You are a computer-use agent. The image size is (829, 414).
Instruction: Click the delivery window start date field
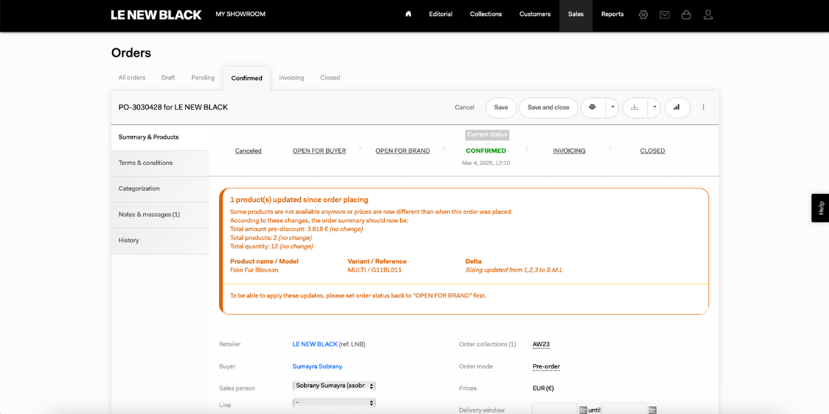coord(555,409)
